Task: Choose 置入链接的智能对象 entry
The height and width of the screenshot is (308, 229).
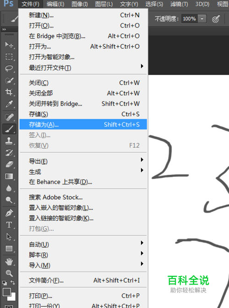Action: 83,218
